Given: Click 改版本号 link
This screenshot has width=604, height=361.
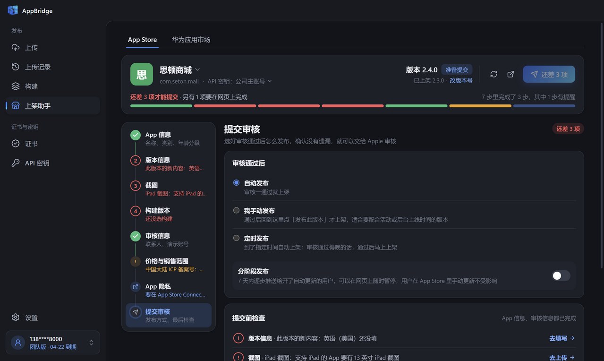Looking at the screenshot, I should click(x=461, y=81).
